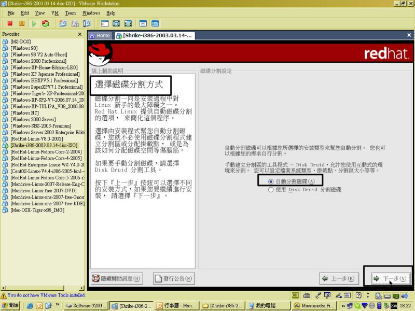Screen dimensions: 415x311
Task: Click the volume speaker tray icon
Action: (x=404, y=295)
